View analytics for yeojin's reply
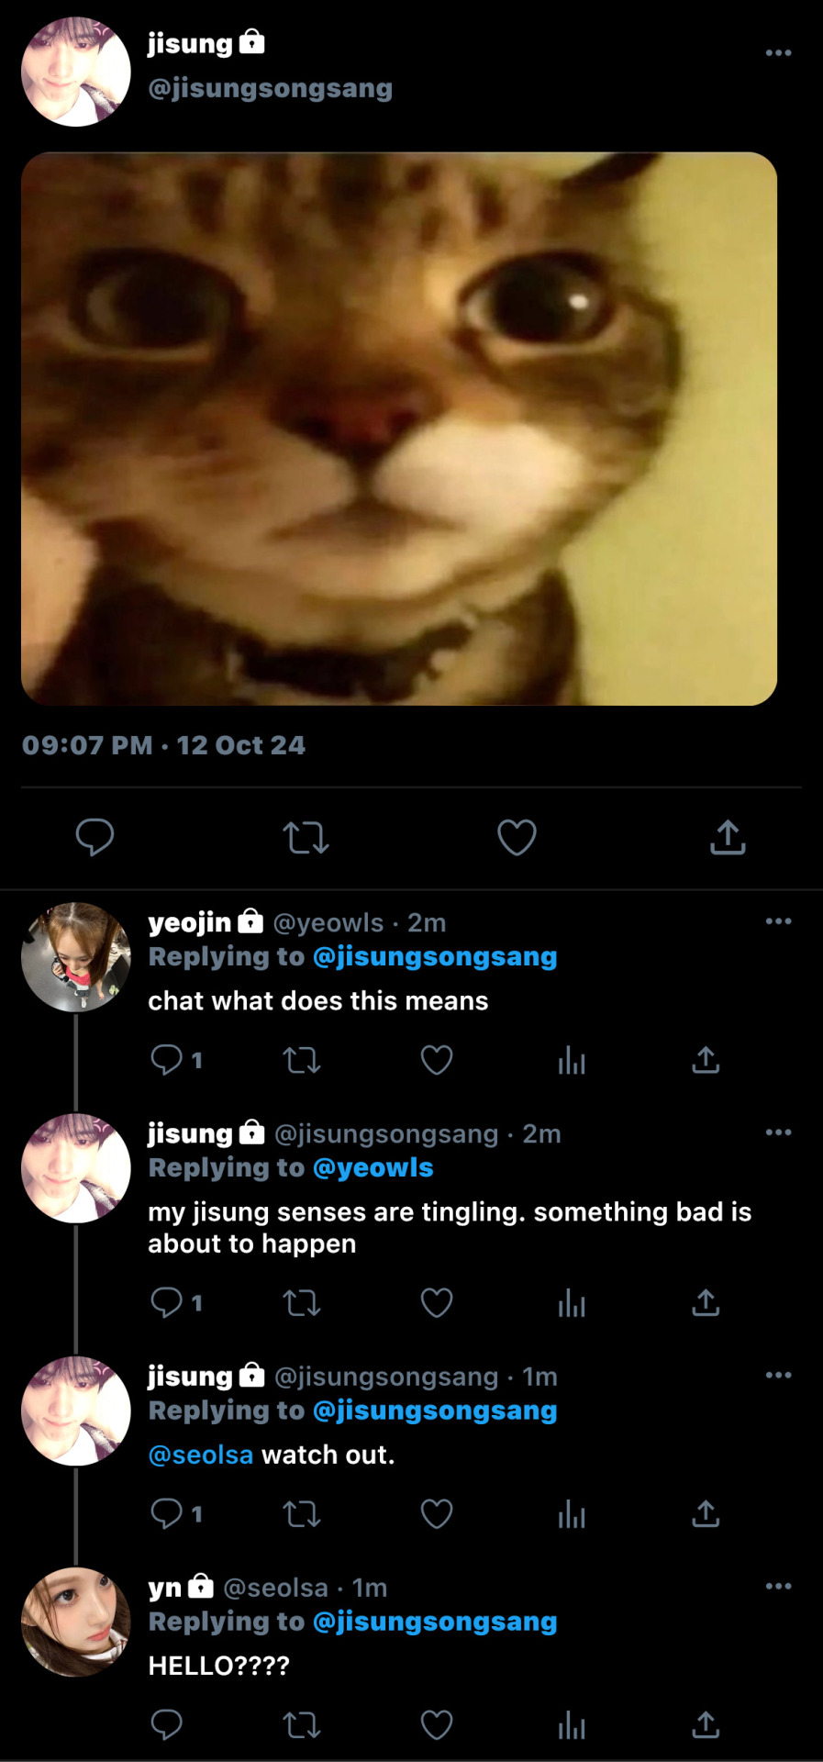The height and width of the screenshot is (1762, 823). [572, 1060]
